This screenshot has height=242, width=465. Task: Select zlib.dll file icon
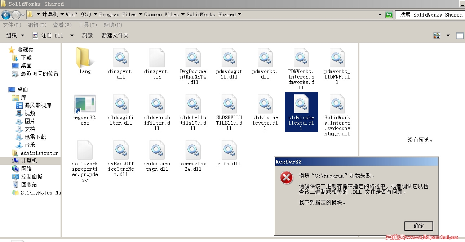click(x=229, y=150)
